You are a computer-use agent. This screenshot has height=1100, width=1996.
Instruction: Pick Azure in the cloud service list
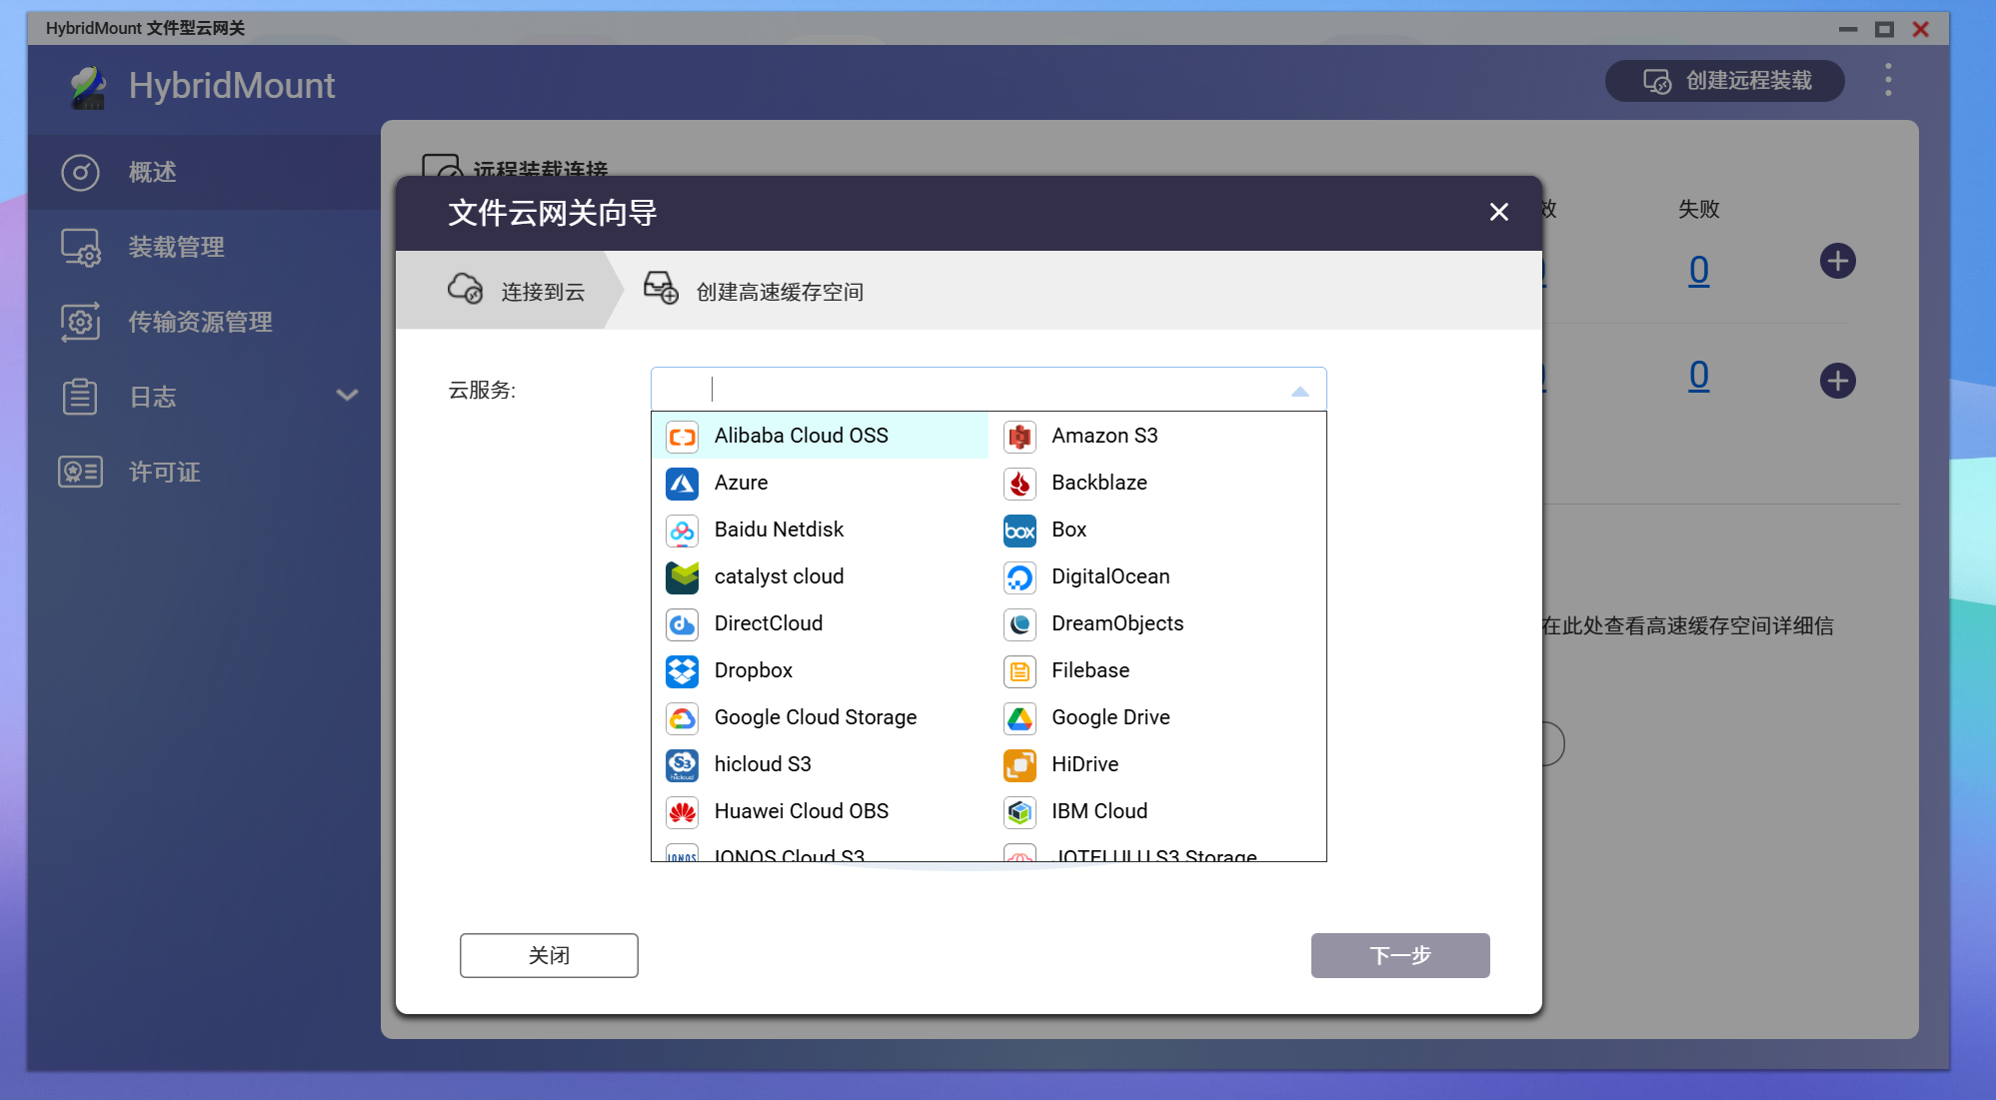(x=741, y=483)
